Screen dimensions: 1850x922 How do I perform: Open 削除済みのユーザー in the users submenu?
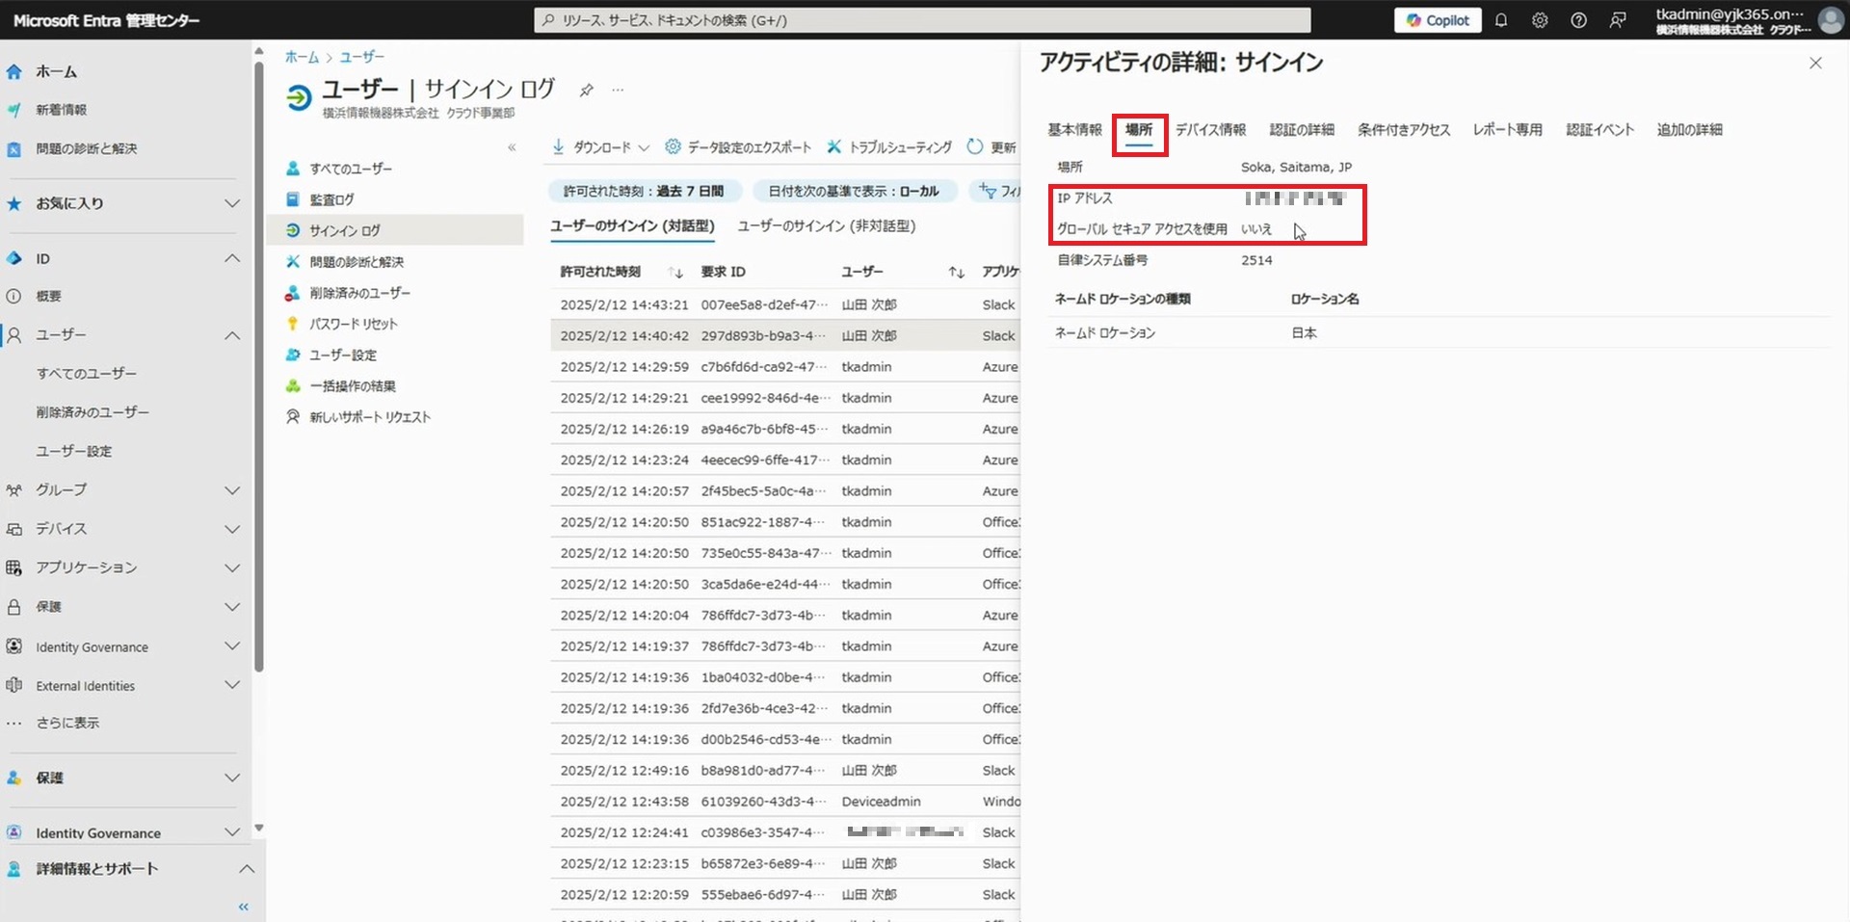pos(359,293)
